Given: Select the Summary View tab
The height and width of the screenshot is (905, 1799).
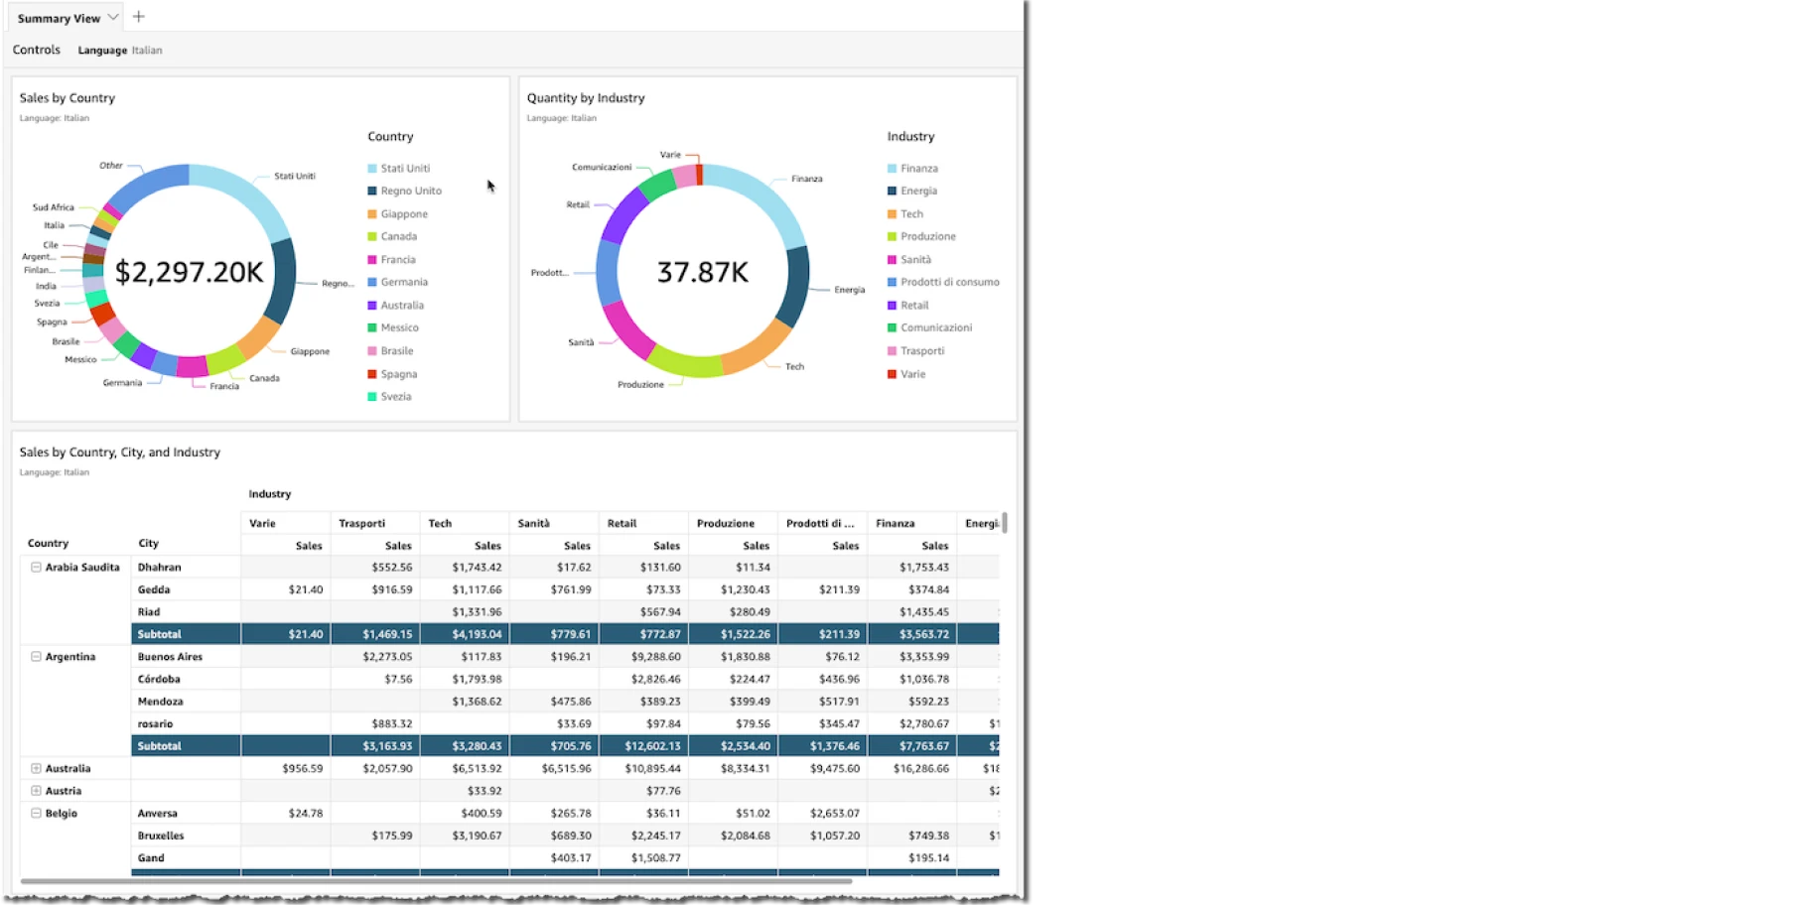Looking at the screenshot, I should tap(59, 18).
